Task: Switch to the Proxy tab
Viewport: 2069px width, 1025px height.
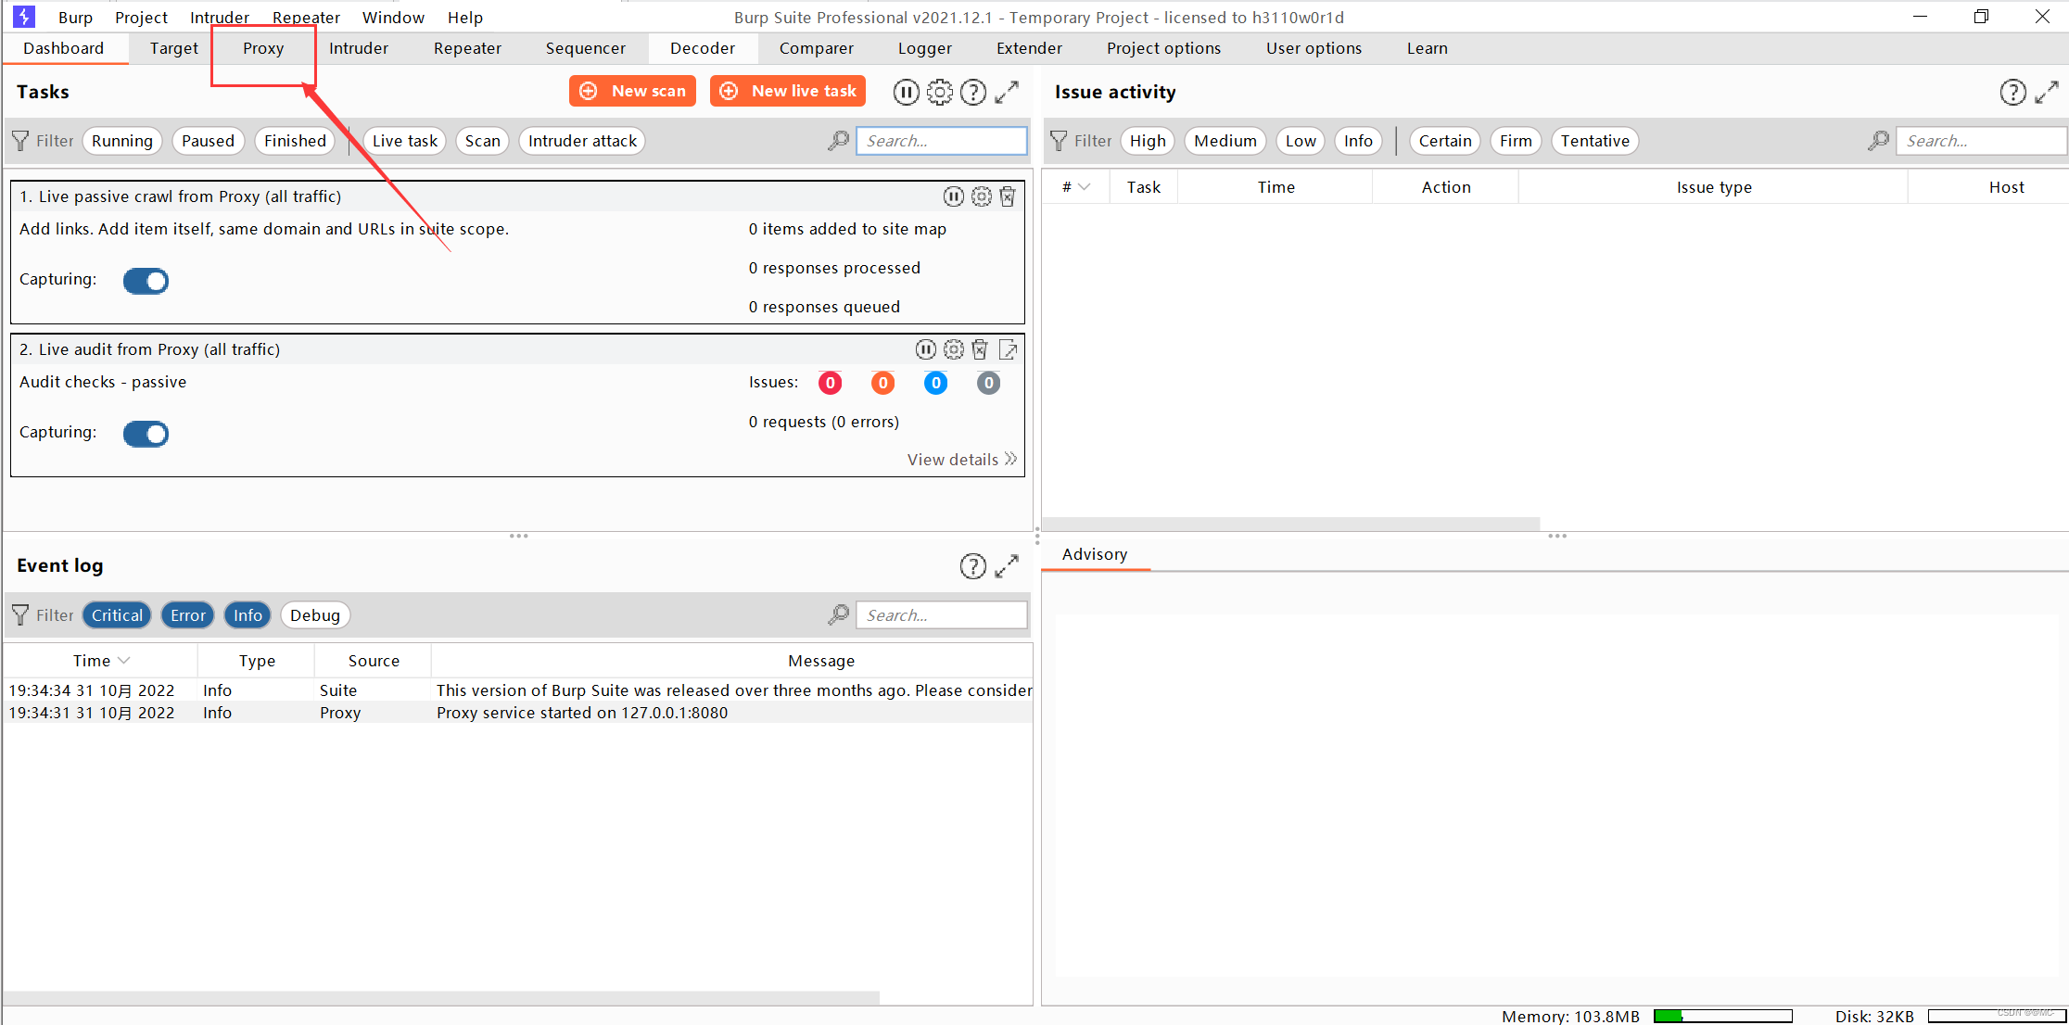Action: coord(263,48)
